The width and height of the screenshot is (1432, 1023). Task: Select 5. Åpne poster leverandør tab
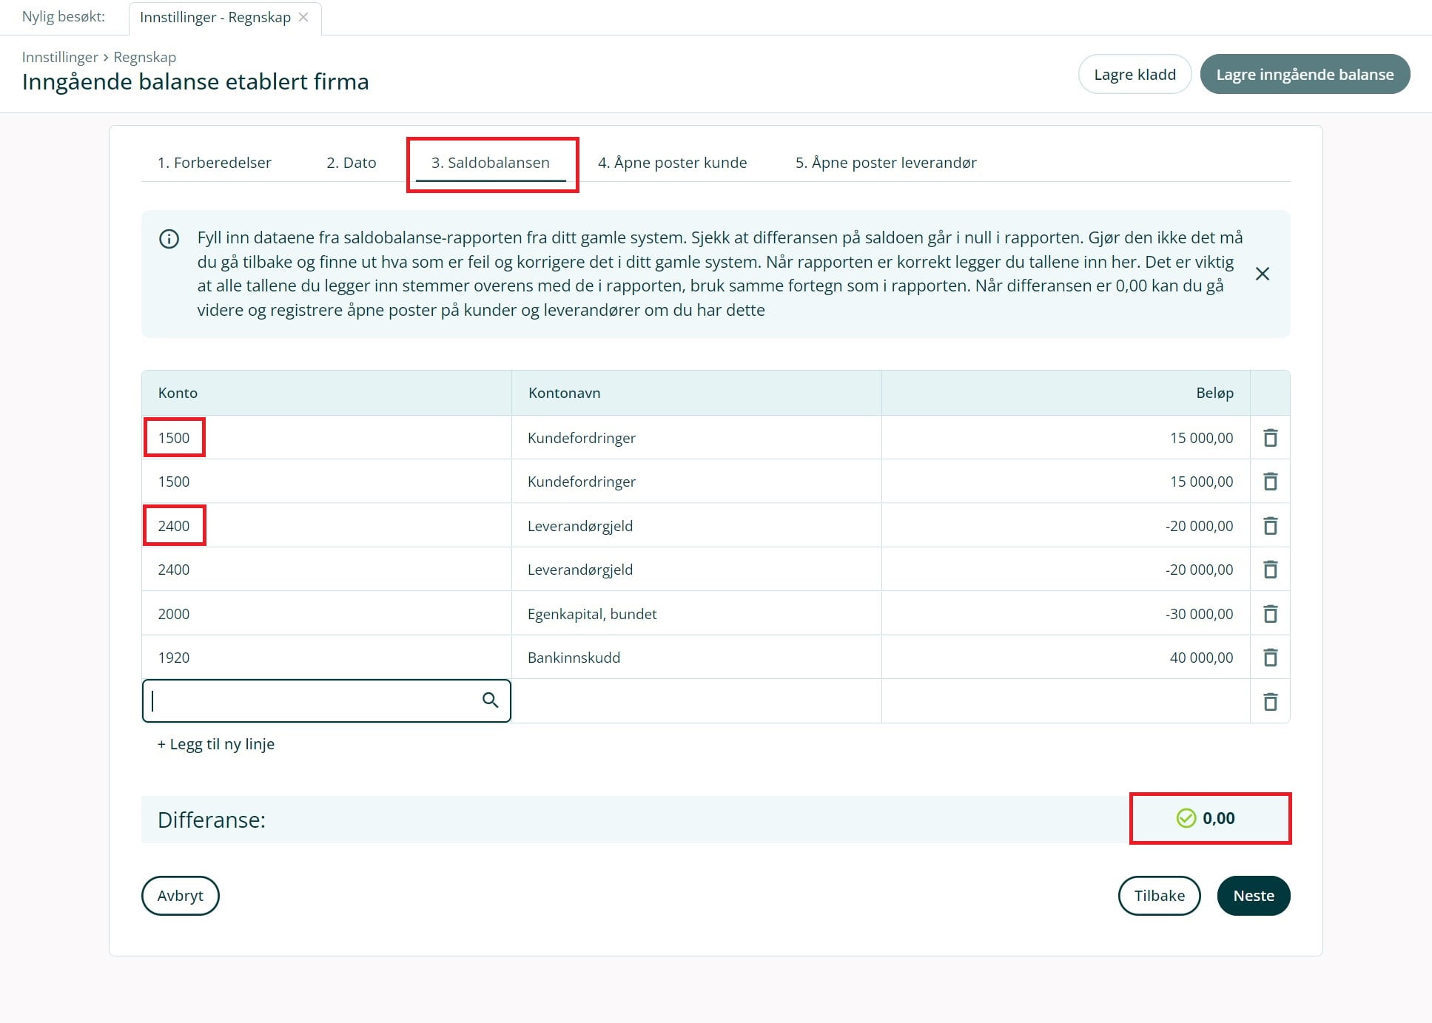point(885,163)
